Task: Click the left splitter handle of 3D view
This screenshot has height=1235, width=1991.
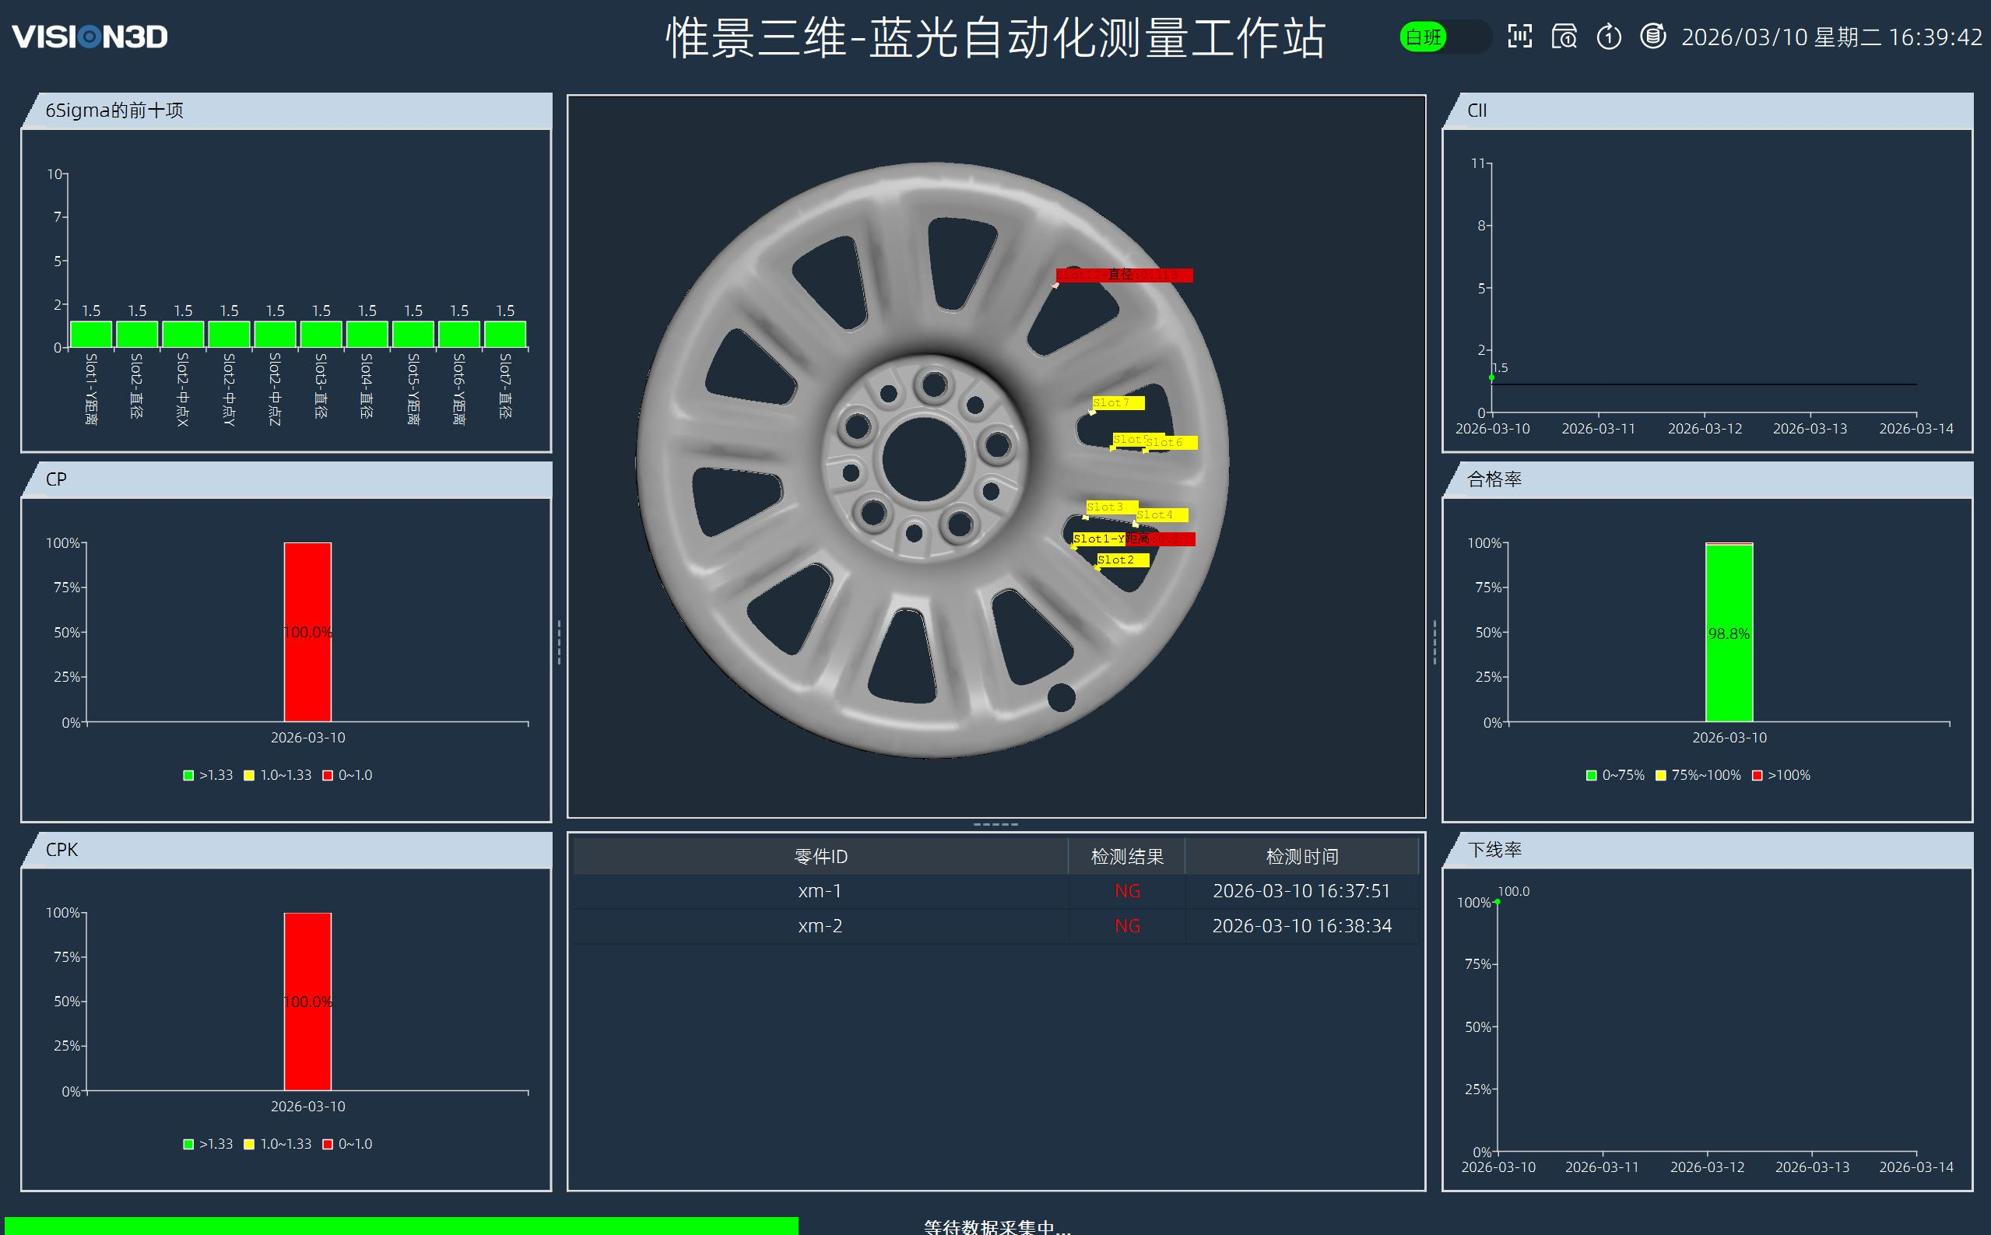Action: (x=559, y=642)
